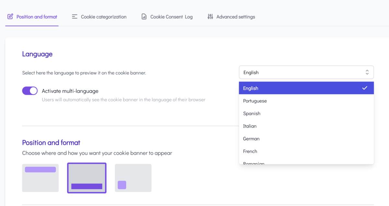The height and width of the screenshot is (206, 389).
Task: Select Portuguese from the language list
Action: click(x=255, y=101)
